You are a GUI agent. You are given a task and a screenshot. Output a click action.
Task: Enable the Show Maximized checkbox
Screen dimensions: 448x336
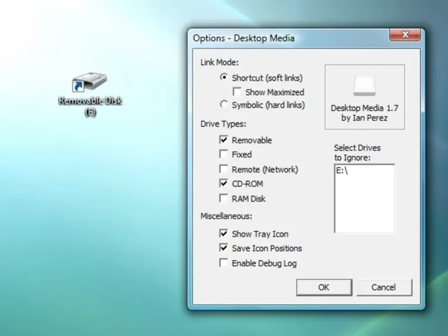(x=237, y=92)
